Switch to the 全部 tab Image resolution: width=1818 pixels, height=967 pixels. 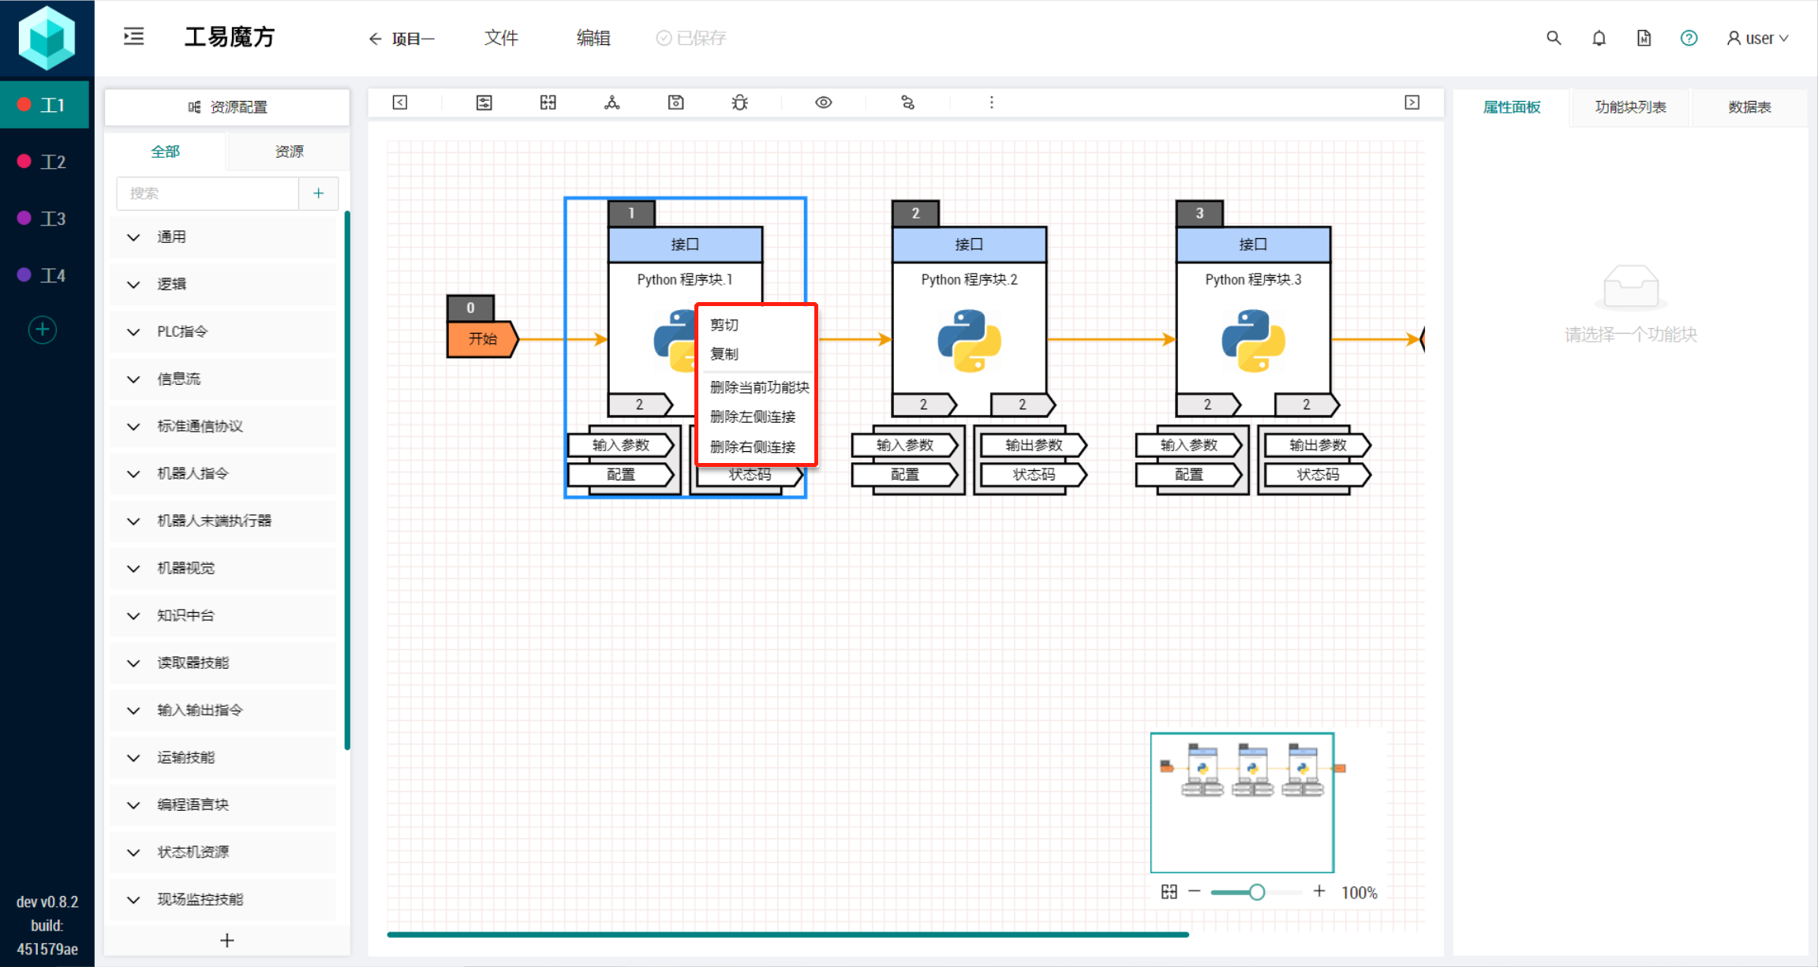click(166, 151)
